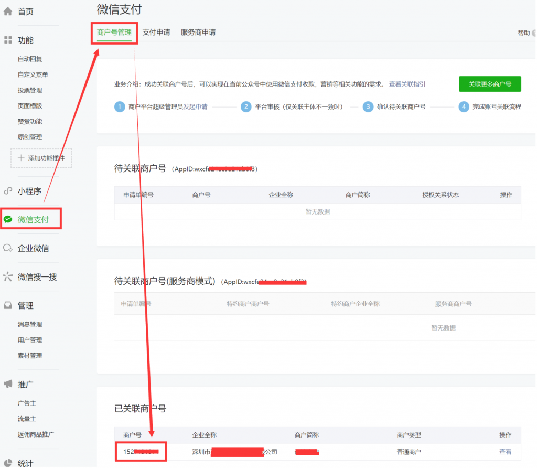The height and width of the screenshot is (469, 537).
Task: Open 广告主 menu item
Action: click(x=27, y=403)
